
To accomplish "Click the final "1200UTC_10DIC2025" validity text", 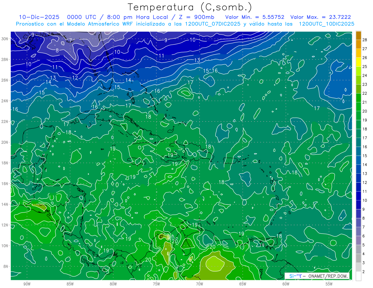I will (326, 24).
